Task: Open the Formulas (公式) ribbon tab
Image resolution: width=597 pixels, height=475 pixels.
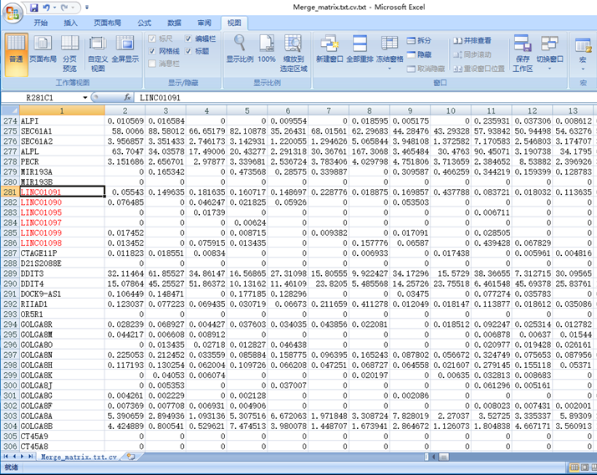Action: (x=145, y=23)
